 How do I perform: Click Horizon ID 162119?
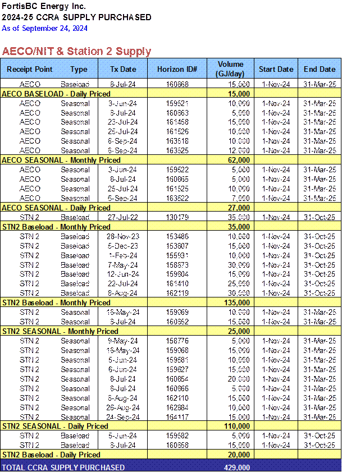[177, 293]
